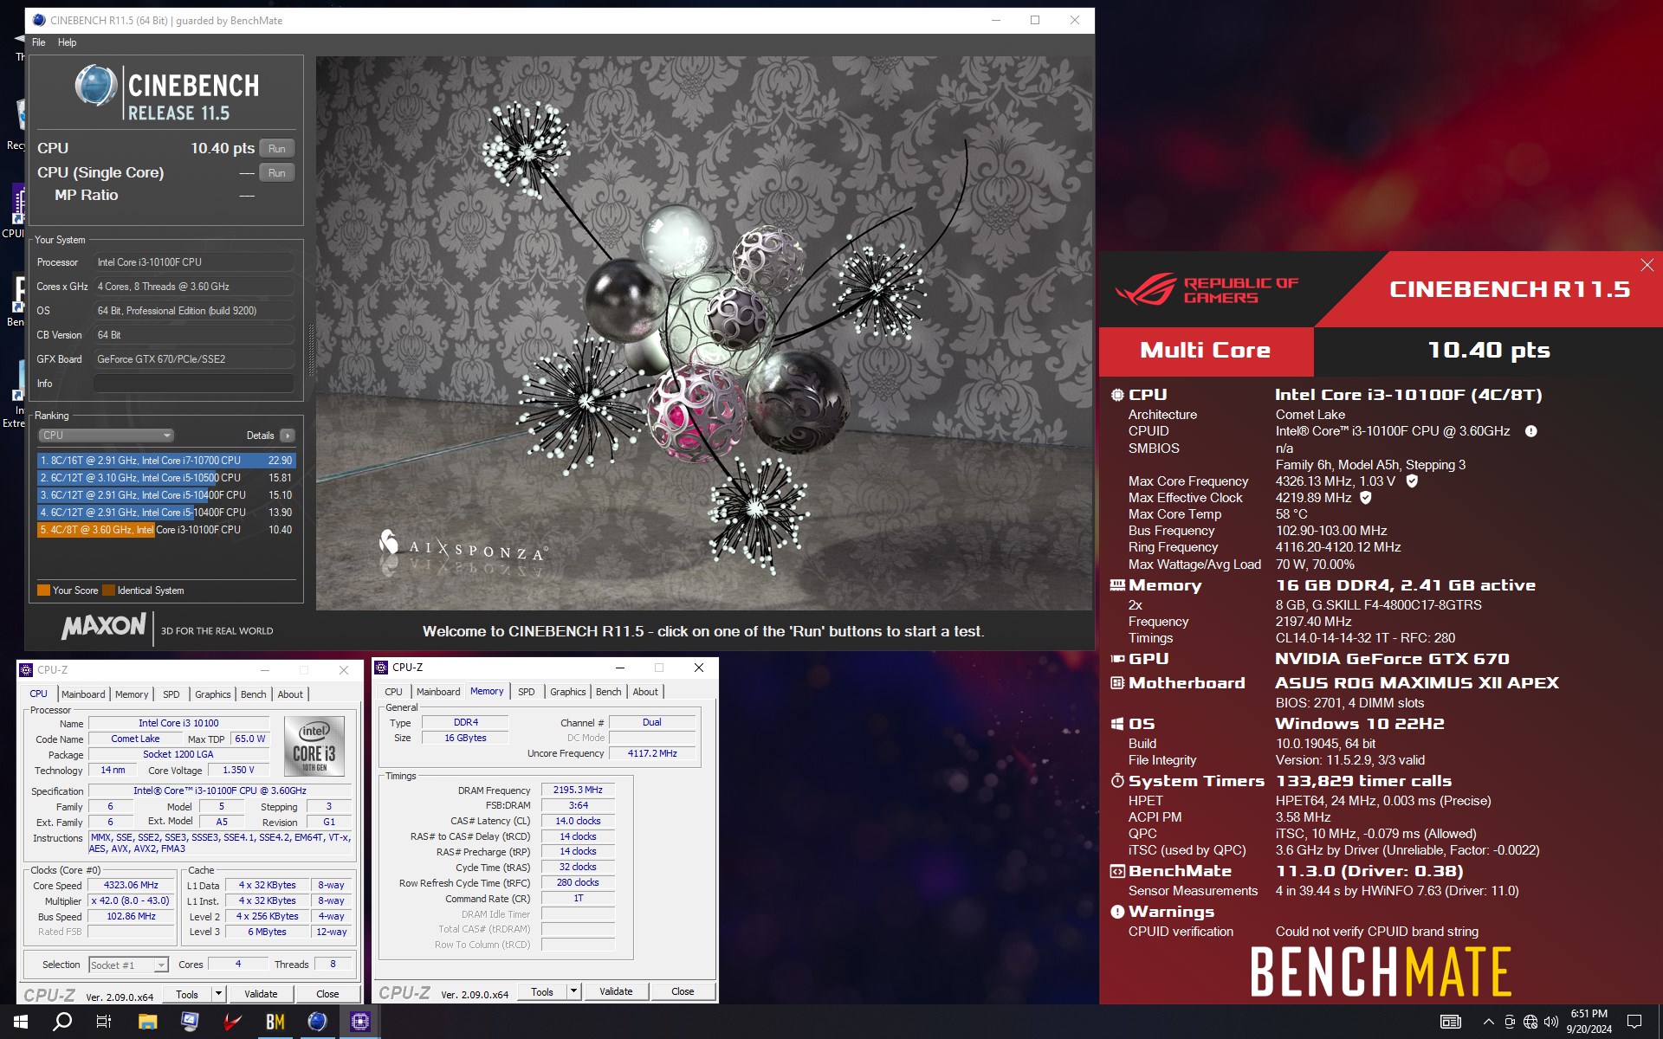The height and width of the screenshot is (1039, 1663).
Task: Click the CPUID exclamation warning icon
Action: pos(1530,431)
